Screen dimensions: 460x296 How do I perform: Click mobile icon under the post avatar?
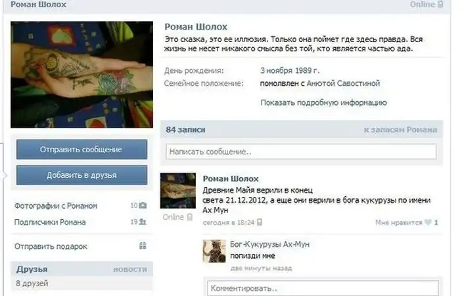click(190, 217)
